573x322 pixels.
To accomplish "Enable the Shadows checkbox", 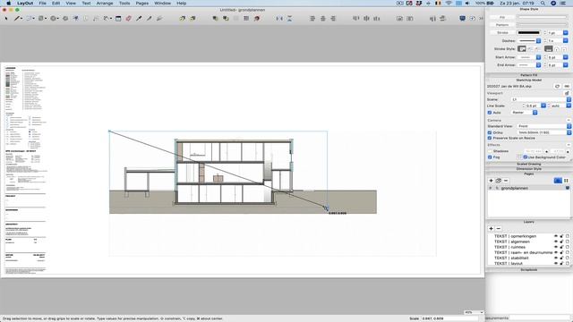I will 490,151.
